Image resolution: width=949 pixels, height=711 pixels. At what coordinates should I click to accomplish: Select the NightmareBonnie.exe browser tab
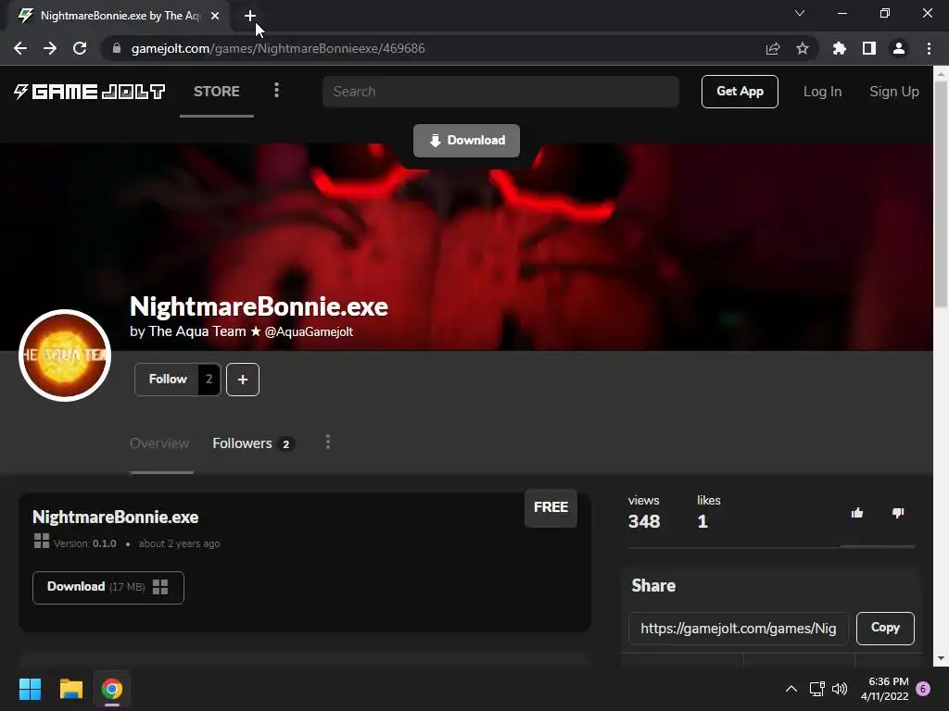[x=119, y=16]
